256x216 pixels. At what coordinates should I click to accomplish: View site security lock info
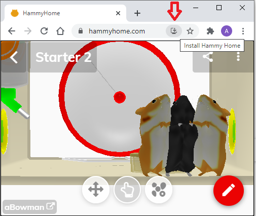[x=81, y=31]
